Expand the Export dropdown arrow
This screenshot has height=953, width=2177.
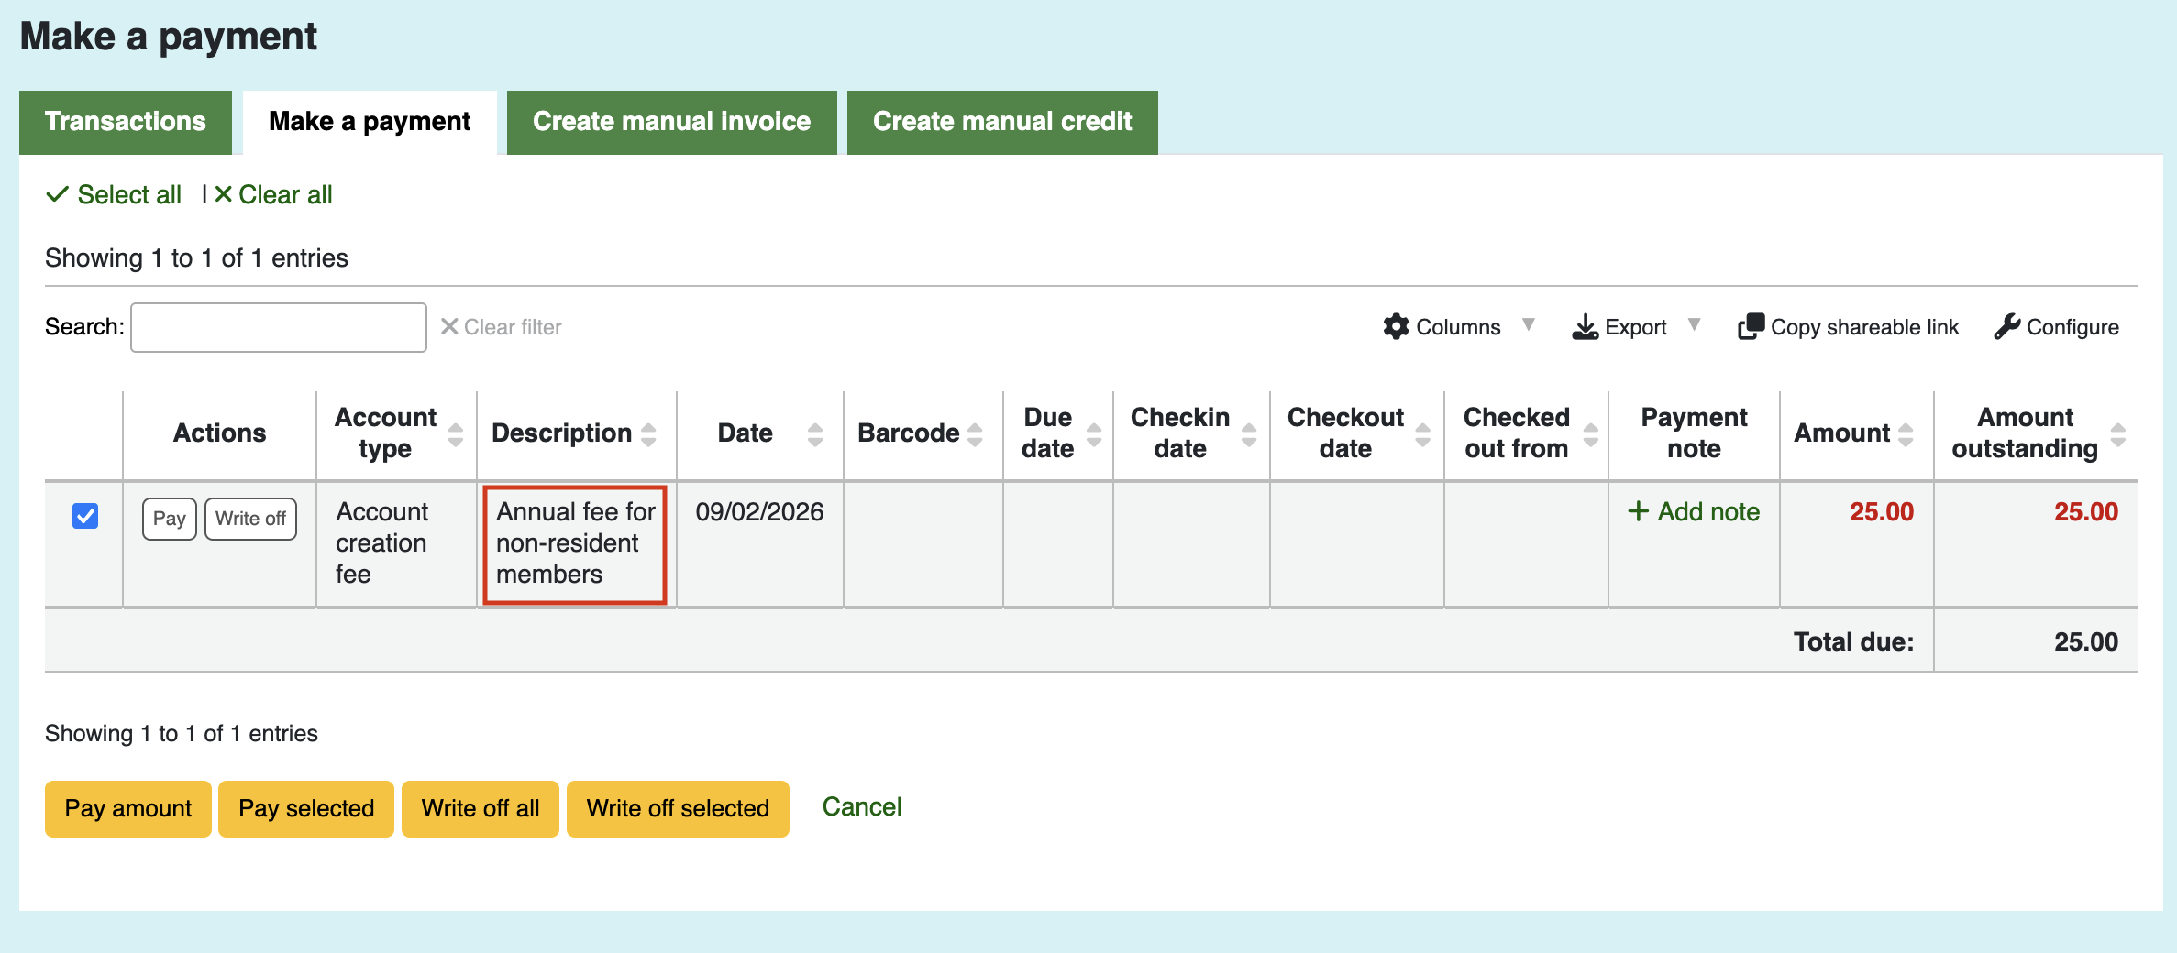(1695, 324)
